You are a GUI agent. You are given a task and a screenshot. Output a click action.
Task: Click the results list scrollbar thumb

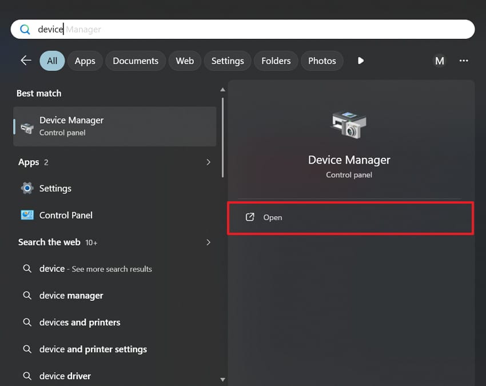(x=222, y=137)
